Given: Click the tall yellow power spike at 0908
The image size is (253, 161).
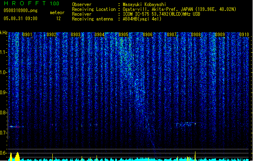Looking at the screenshot, I should click(195, 156).
